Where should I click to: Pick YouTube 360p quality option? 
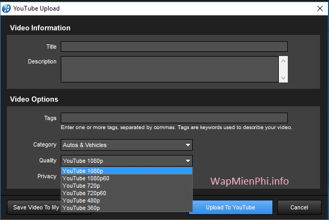point(127,208)
